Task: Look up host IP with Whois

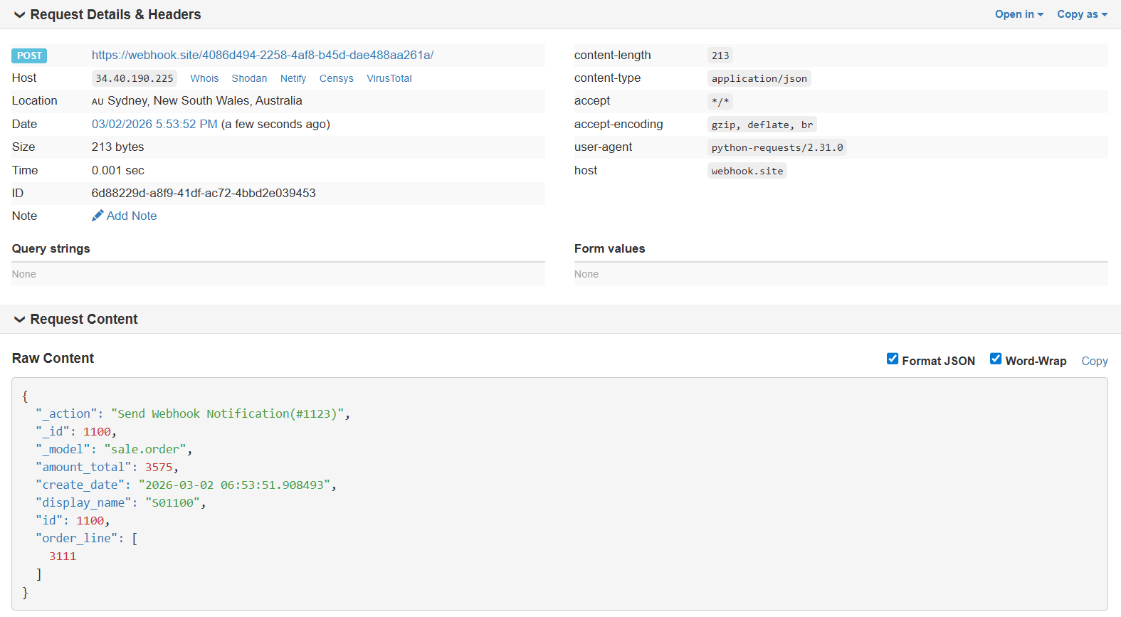Action: tap(204, 78)
